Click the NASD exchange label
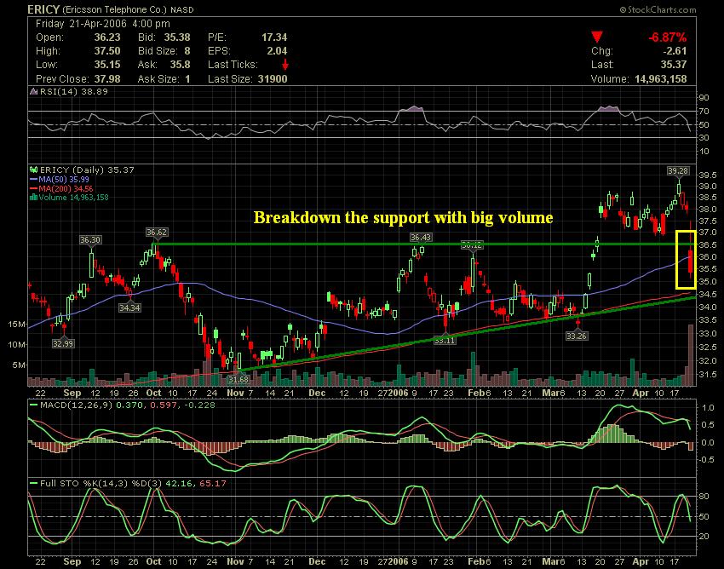 coord(182,9)
